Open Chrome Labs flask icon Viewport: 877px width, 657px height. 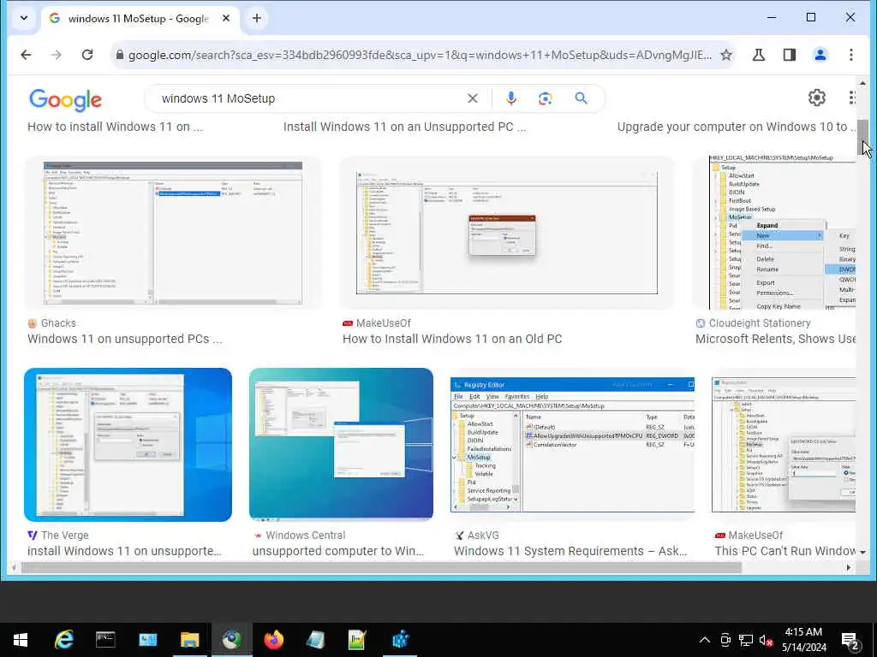pyautogui.click(x=759, y=55)
